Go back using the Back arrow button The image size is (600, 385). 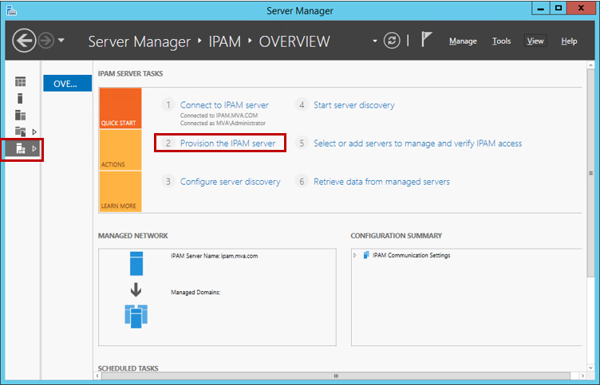24,41
